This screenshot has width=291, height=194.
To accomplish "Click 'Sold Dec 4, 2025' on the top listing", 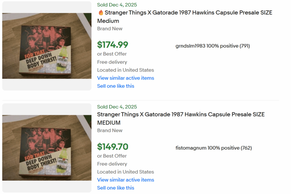I will coord(117,5).
